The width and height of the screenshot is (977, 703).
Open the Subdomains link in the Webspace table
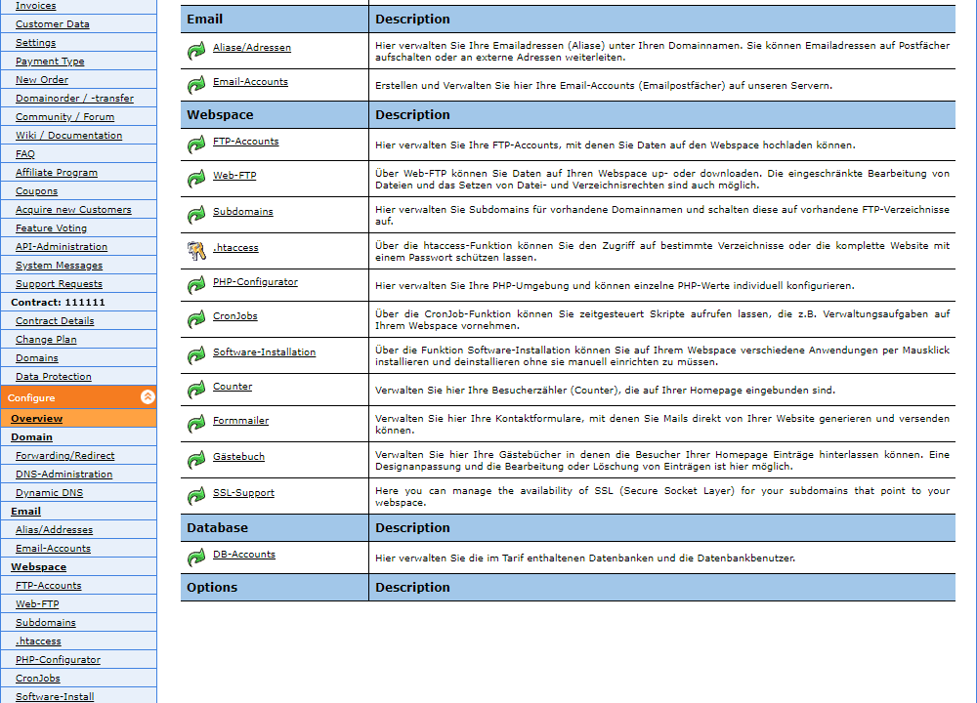pos(243,212)
